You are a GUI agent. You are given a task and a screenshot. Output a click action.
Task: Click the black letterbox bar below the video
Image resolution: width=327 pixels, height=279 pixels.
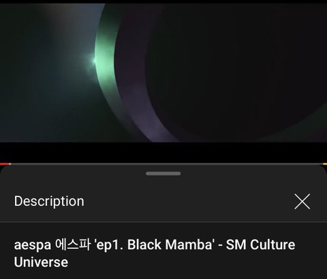(x=163, y=152)
